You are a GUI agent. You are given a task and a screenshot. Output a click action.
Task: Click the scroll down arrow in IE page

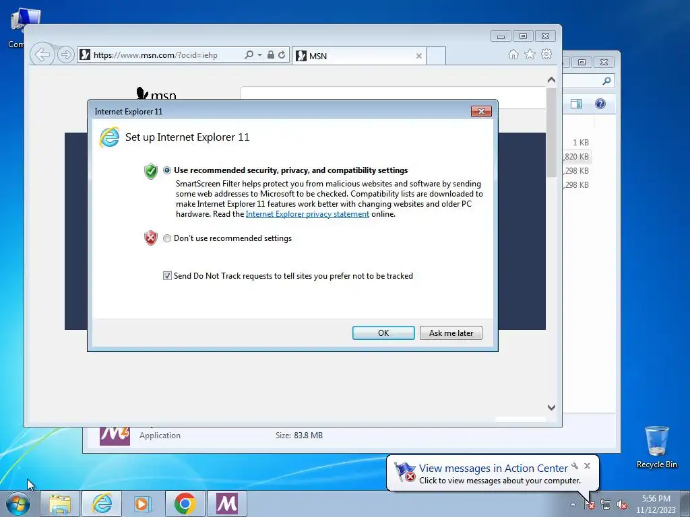point(551,407)
